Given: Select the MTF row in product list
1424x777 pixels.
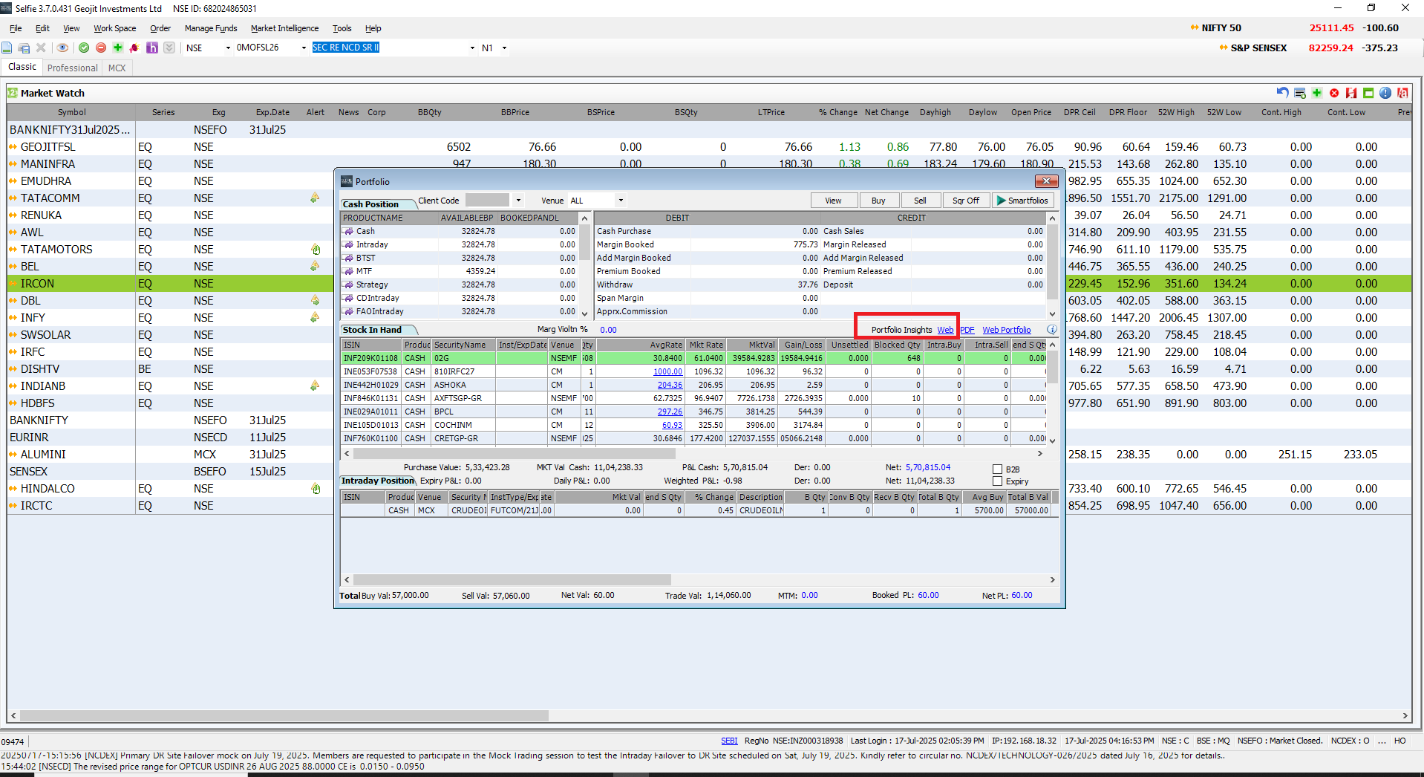Looking at the screenshot, I should 460,271.
